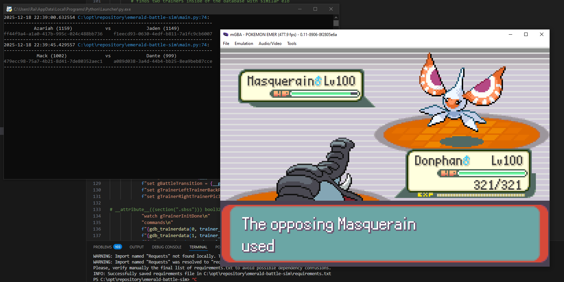Click trainer name Dante (999) in console

point(161,56)
